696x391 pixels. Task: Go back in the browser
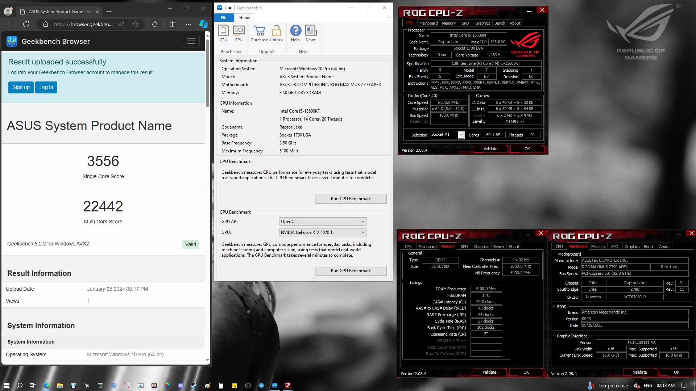pos(10,24)
